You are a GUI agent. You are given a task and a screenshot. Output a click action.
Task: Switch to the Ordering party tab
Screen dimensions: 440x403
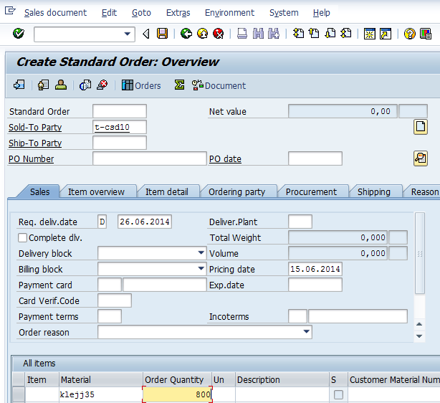coord(236,191)
